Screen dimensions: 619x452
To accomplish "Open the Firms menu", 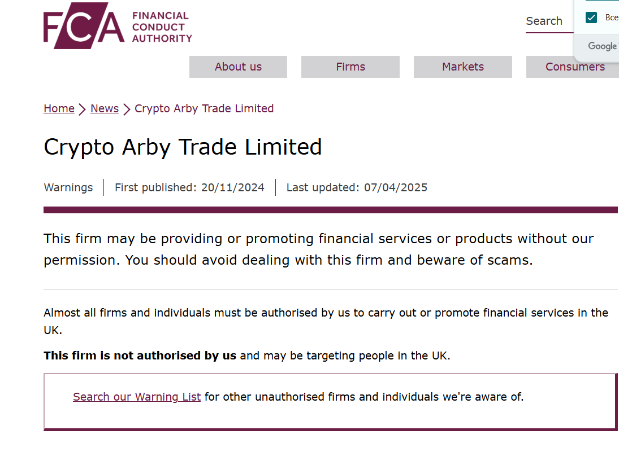I will pos(350,67).
